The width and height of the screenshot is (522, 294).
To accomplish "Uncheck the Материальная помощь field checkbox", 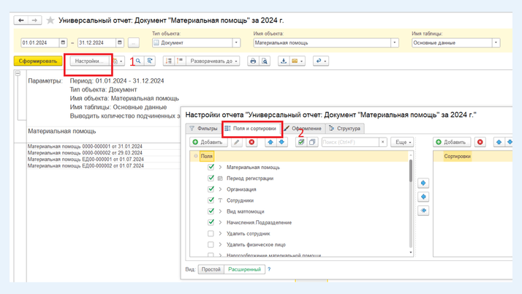I will 211,167.
